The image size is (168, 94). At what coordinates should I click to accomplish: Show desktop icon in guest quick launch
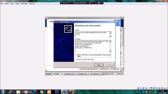tap(54, 74)
